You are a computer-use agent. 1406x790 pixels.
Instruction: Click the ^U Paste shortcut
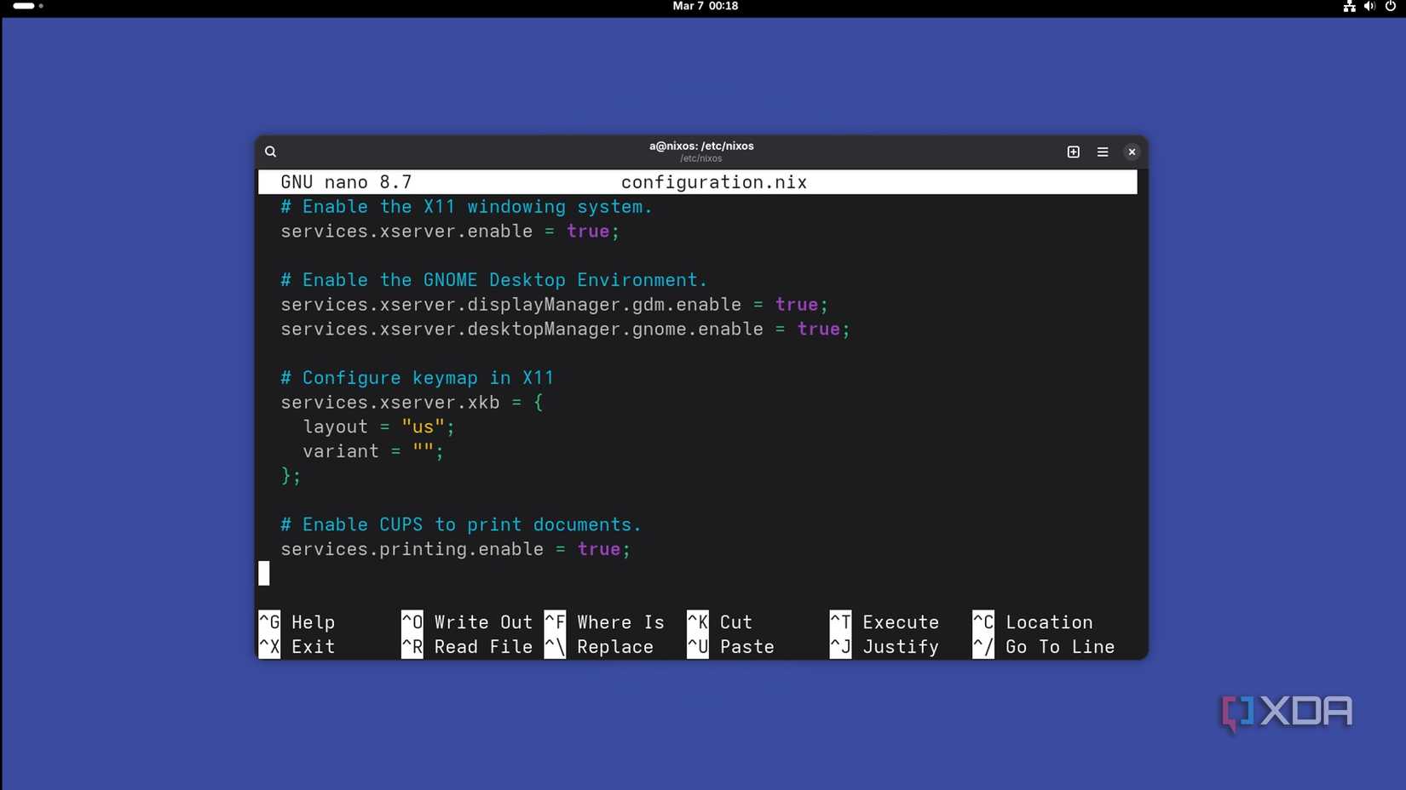730,647
